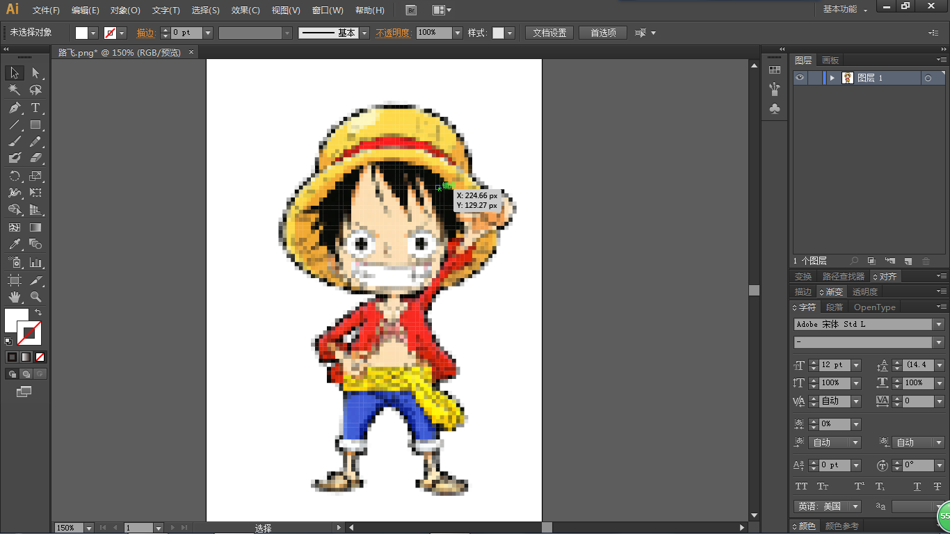Viewport: 950px width, 534px height.
Task: Choose the Perspective Grid tool
Action: point(35,210)
